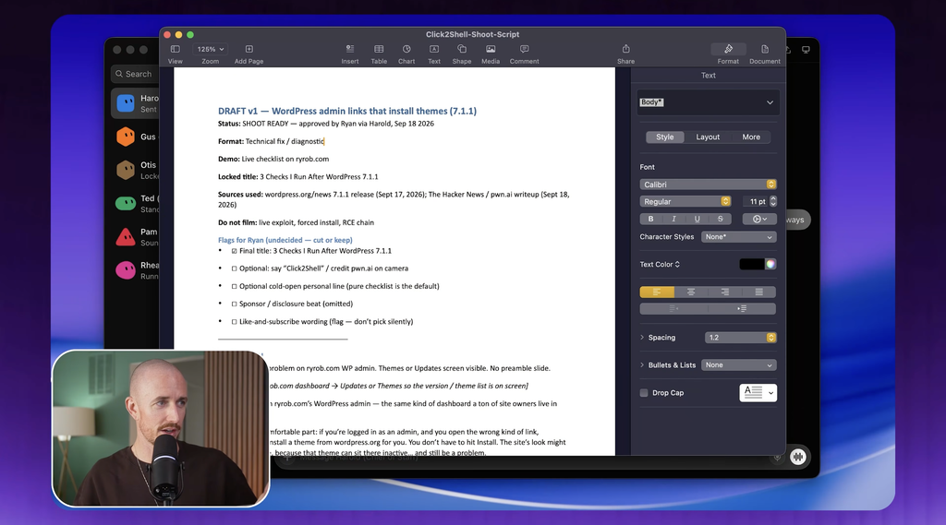Image resolution: width=946 pixels, height=525 pixels.
Task: Open the Character Styles dropdown
Action: point(738,237)
